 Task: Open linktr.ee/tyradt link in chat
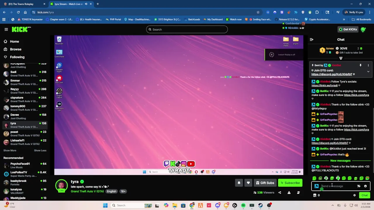coord(324,85)
